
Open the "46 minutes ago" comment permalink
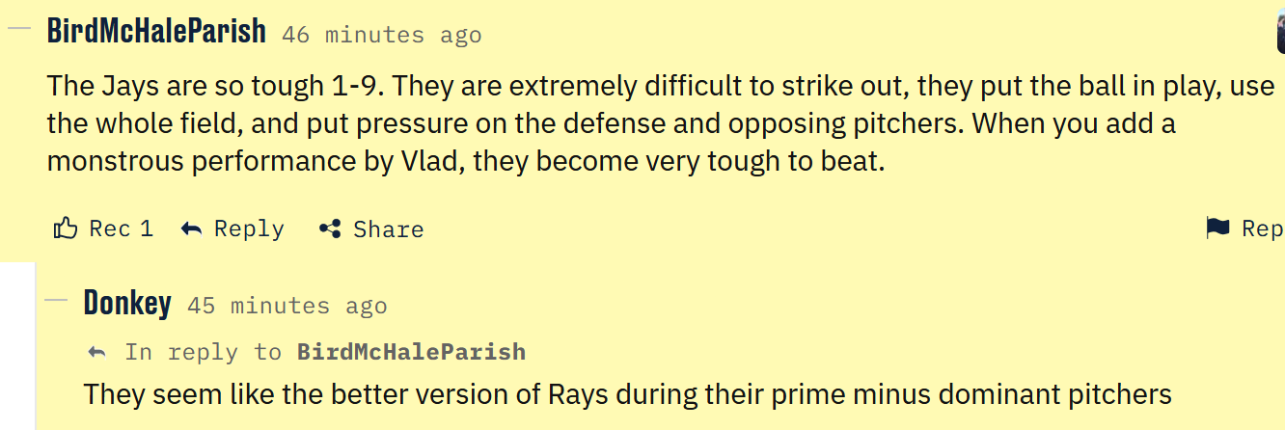382,36
